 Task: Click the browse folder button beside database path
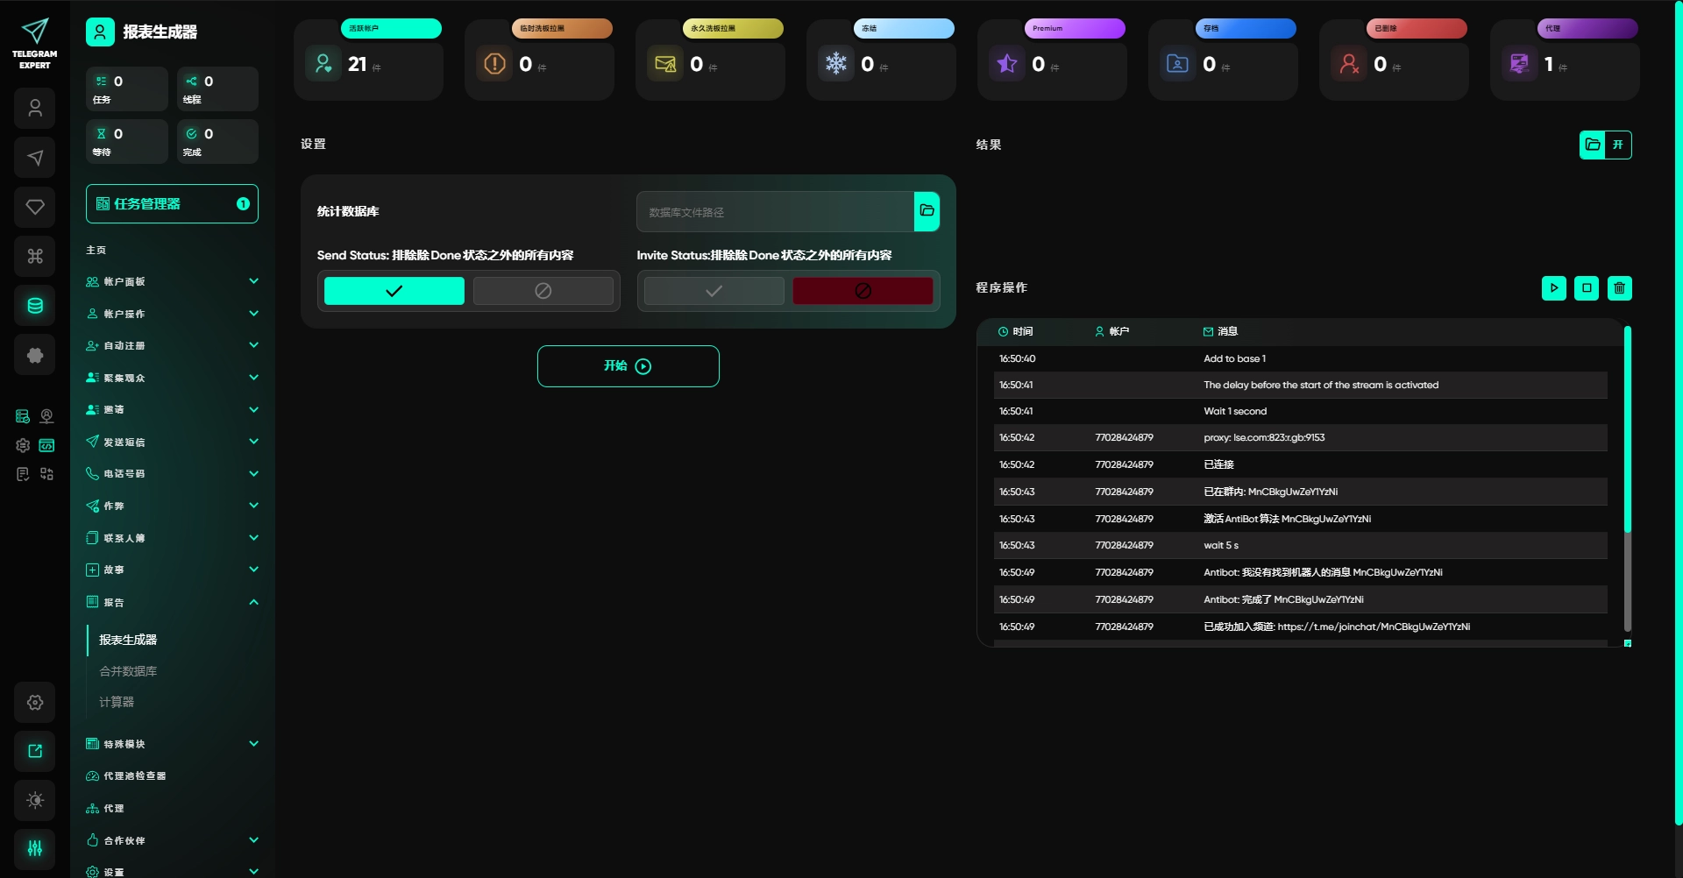pyautogui.click(x=927, y=211)
